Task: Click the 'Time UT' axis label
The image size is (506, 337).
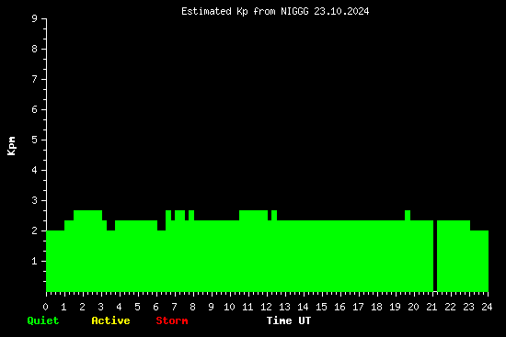Action: 289,320
